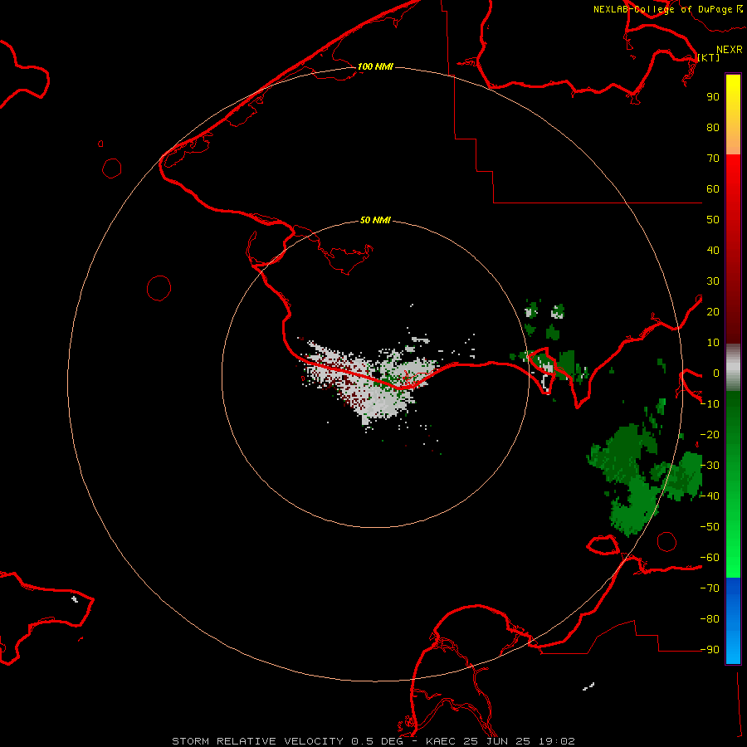Screen dimensions: 747x747
Task: Click the -50 scale value
Action: 710,527
